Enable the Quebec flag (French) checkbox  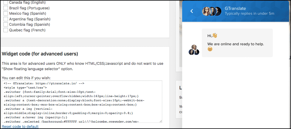point(6,30)
